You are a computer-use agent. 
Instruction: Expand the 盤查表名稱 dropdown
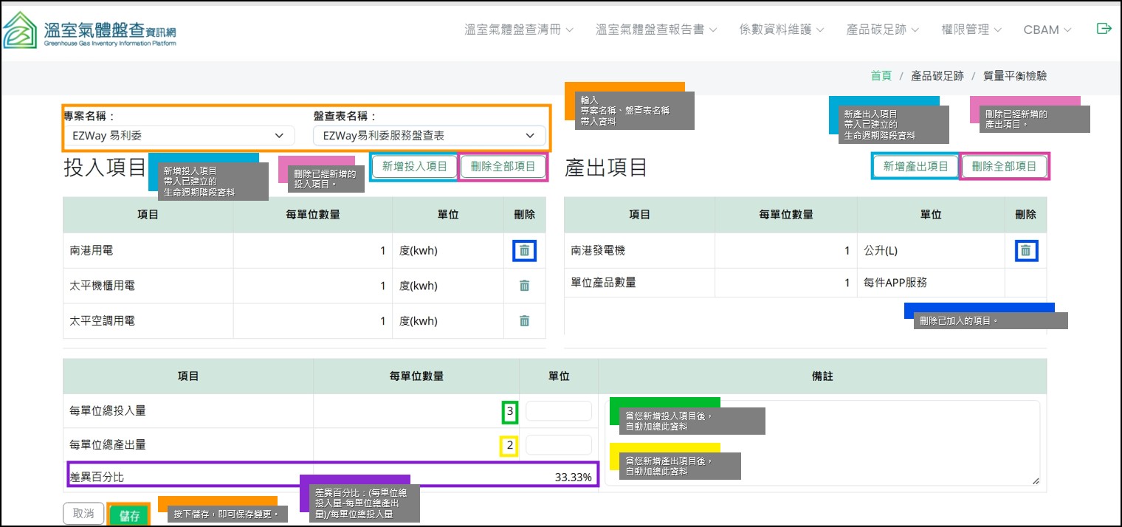(429, 136)
